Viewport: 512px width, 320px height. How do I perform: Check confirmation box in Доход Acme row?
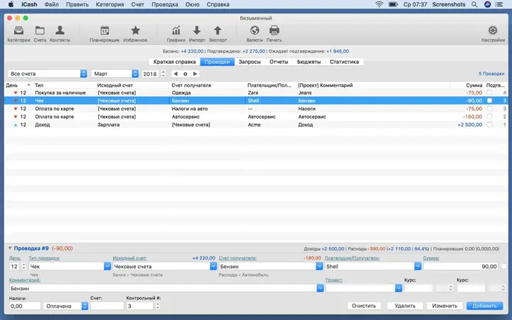coord(489,124)
